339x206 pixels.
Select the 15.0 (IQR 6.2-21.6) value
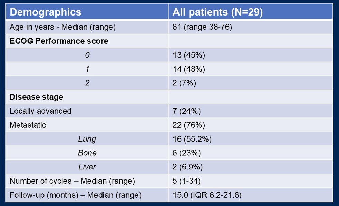pos(207,195)
